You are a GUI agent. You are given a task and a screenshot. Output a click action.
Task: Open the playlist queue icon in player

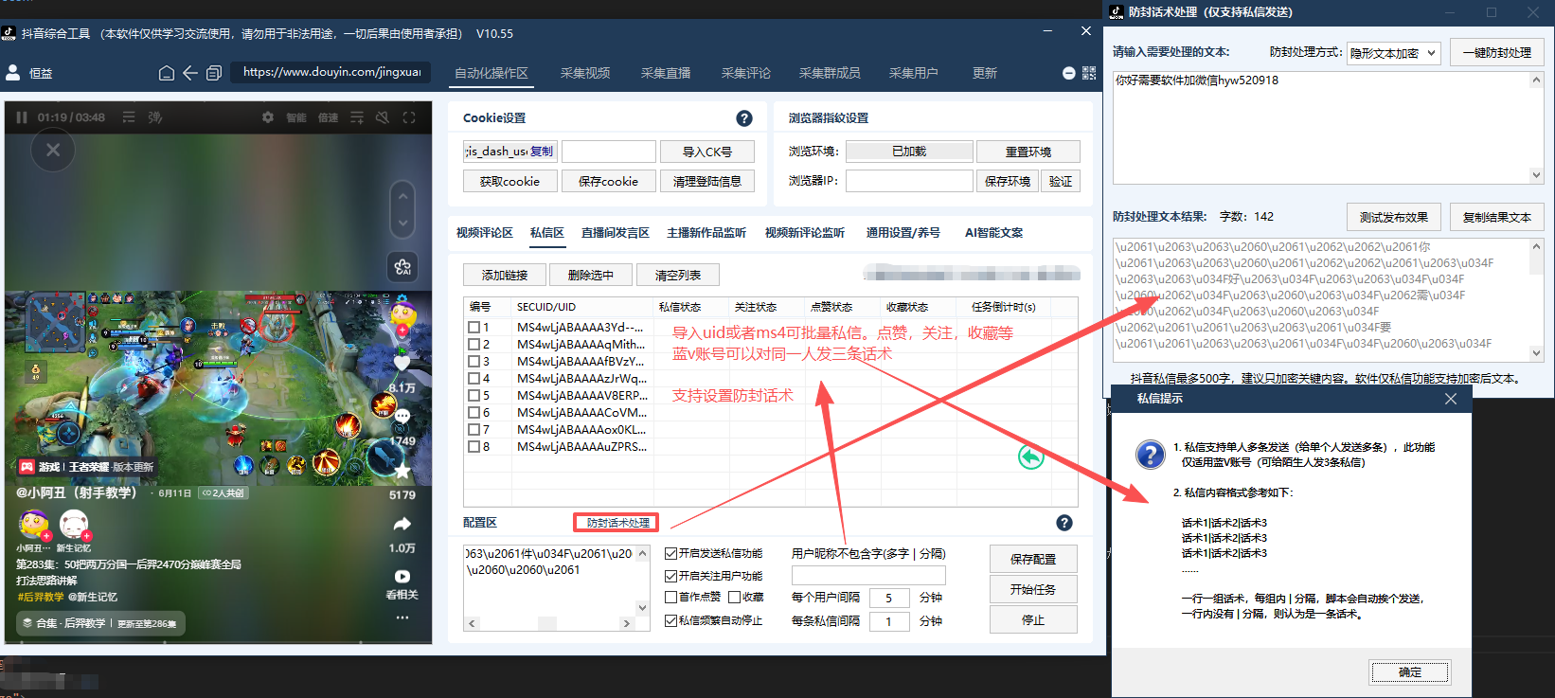point(129,117)
